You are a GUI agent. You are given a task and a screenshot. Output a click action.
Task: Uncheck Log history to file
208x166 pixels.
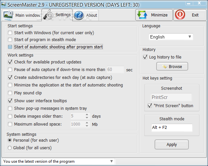pyautogui.click(x=145, y=57)
